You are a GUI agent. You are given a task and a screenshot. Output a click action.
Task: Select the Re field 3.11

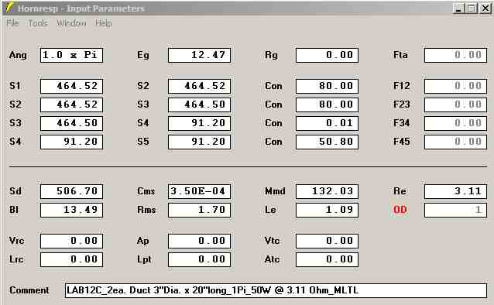click(455, 191)
